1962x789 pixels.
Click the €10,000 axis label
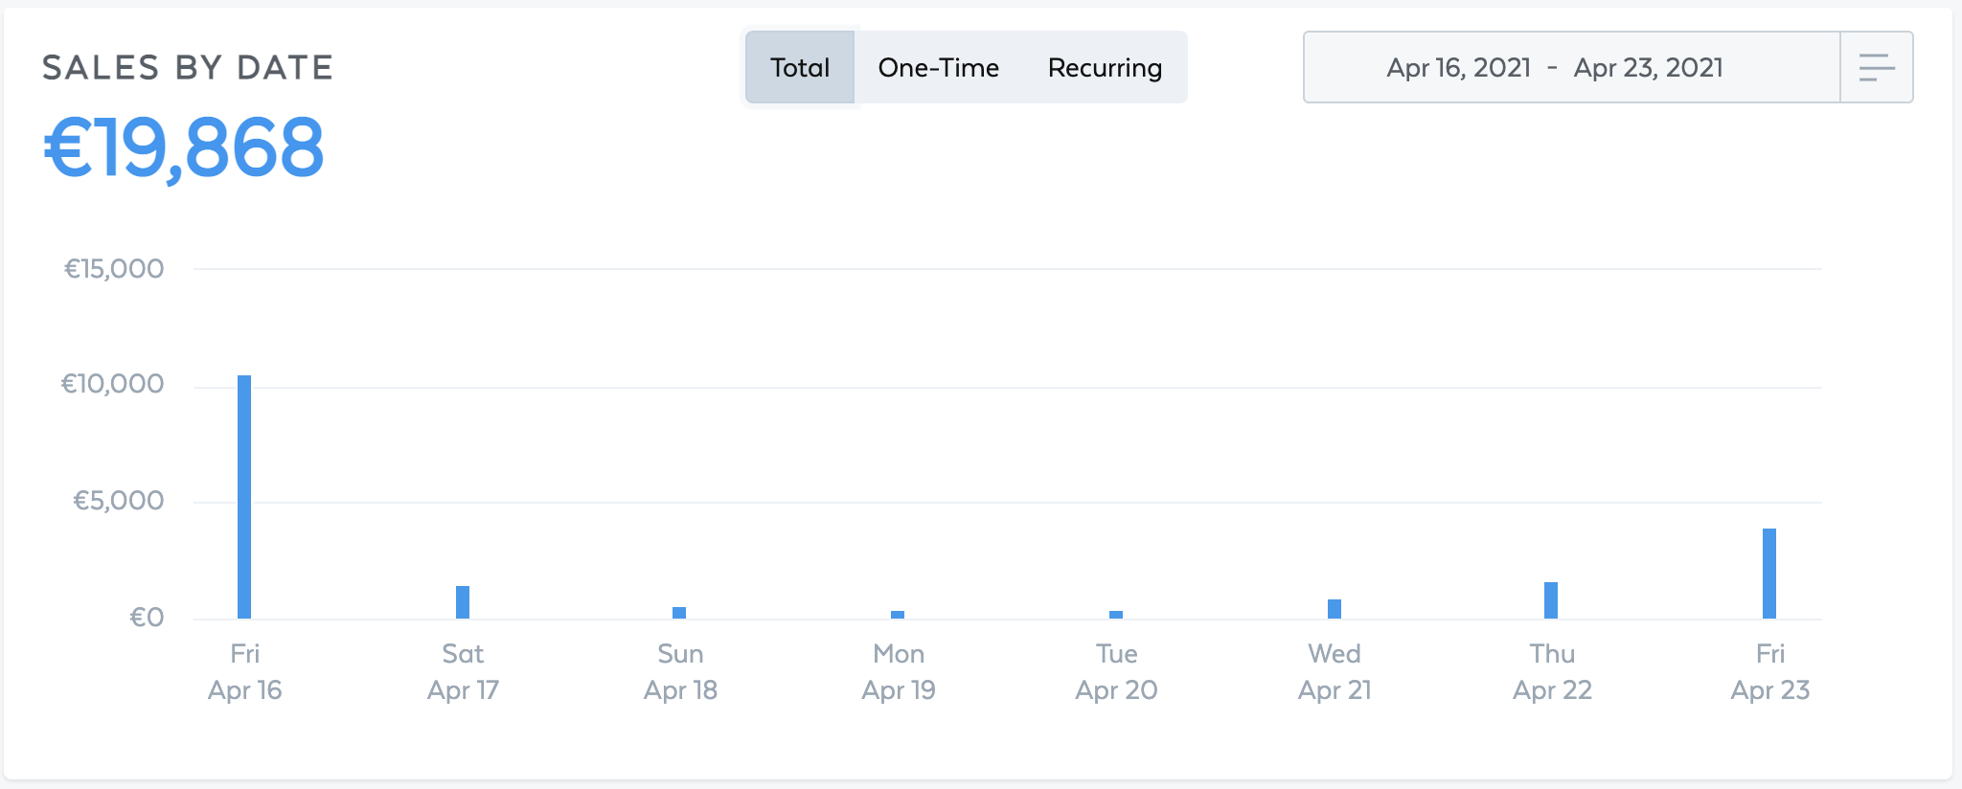pos(112,384)
